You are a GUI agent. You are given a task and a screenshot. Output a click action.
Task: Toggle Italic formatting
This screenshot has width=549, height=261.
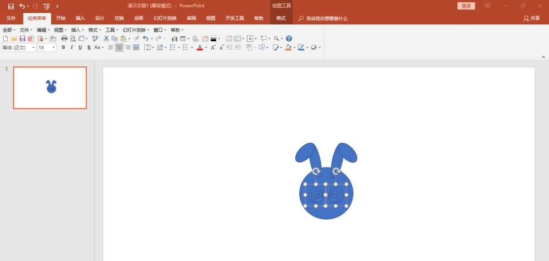72,47
